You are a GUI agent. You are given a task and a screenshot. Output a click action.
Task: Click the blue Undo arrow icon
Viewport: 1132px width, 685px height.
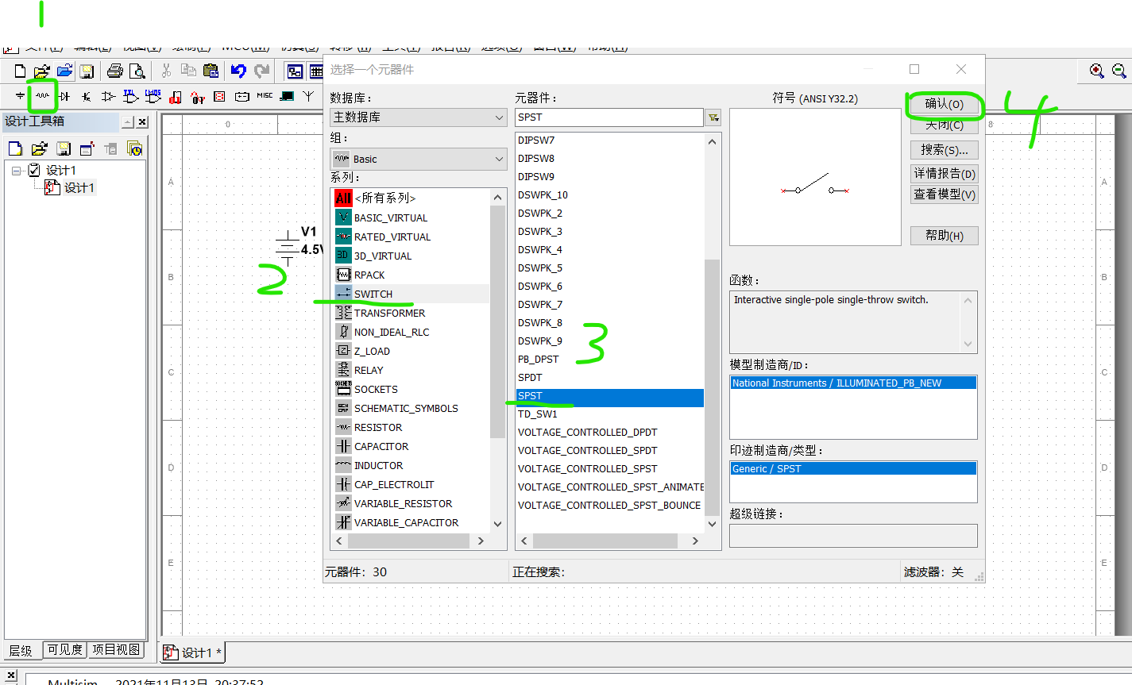pyautogui.click(x=239, y=71)
